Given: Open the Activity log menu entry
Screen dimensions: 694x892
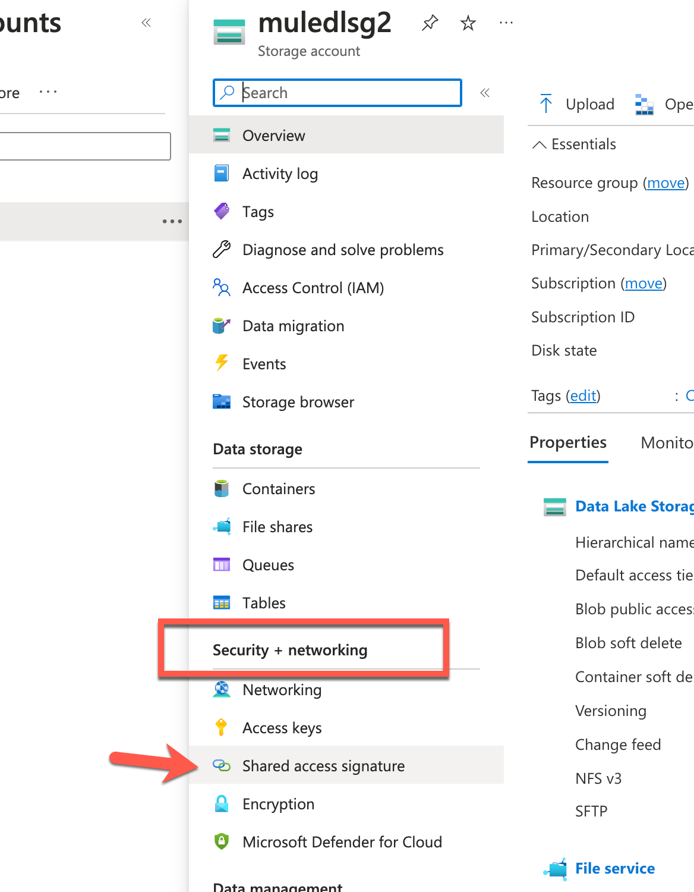Looking at the screenshot, I should (x=280, y=174).
